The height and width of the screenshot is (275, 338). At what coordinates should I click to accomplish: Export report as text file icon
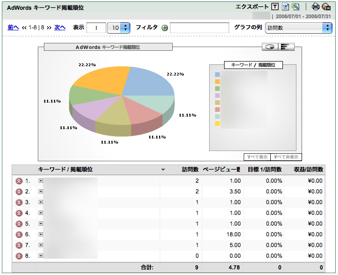click(275, 7)
